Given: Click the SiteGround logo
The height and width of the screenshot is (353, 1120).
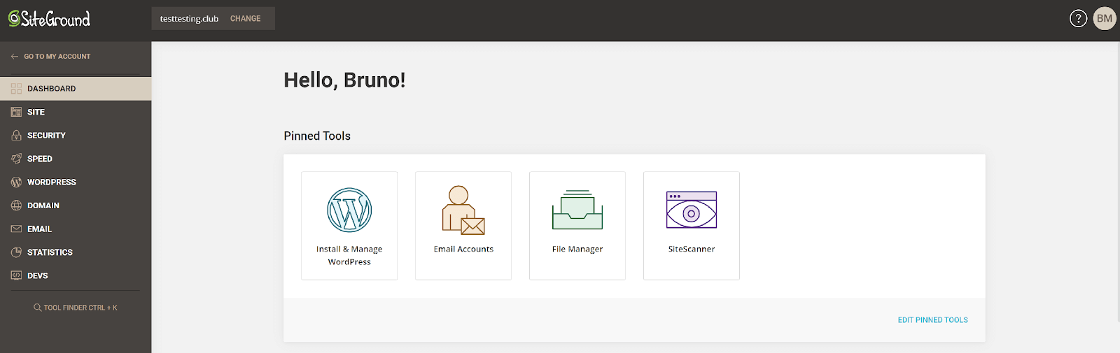Looking at the screenshot, I should (x=49, y=19).
